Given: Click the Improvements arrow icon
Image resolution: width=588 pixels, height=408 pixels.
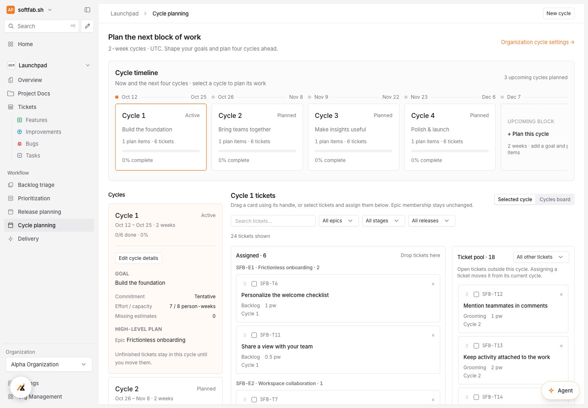Looking at the screenshot, I should 20,132.
